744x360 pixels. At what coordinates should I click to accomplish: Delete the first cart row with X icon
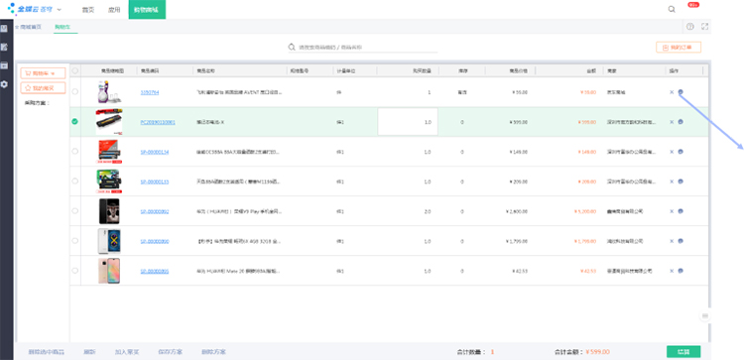click(x=672, y=92)
